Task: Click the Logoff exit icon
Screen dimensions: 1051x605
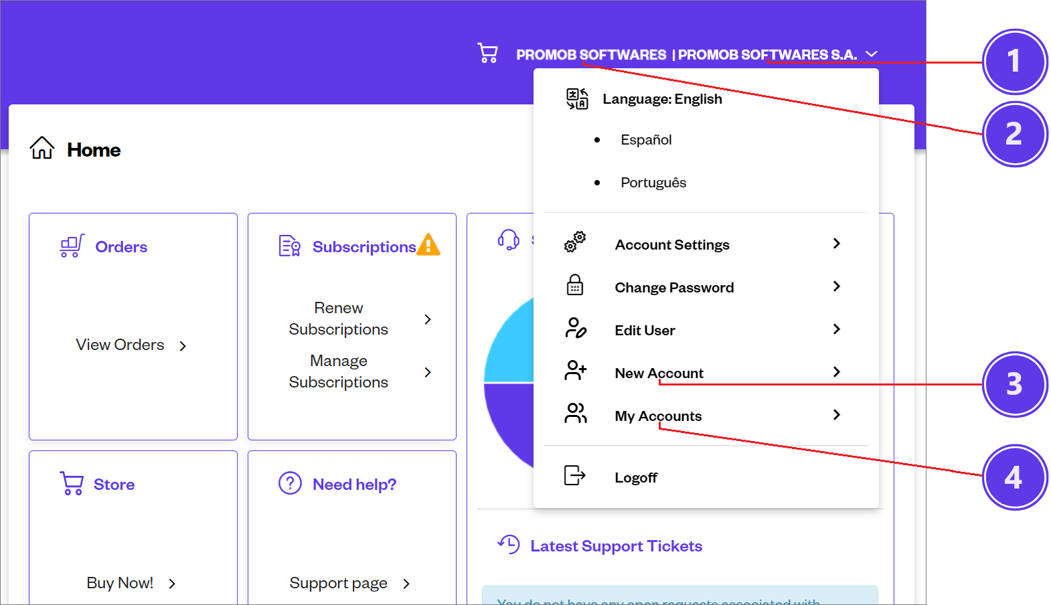Action: (x=574, y=476)
